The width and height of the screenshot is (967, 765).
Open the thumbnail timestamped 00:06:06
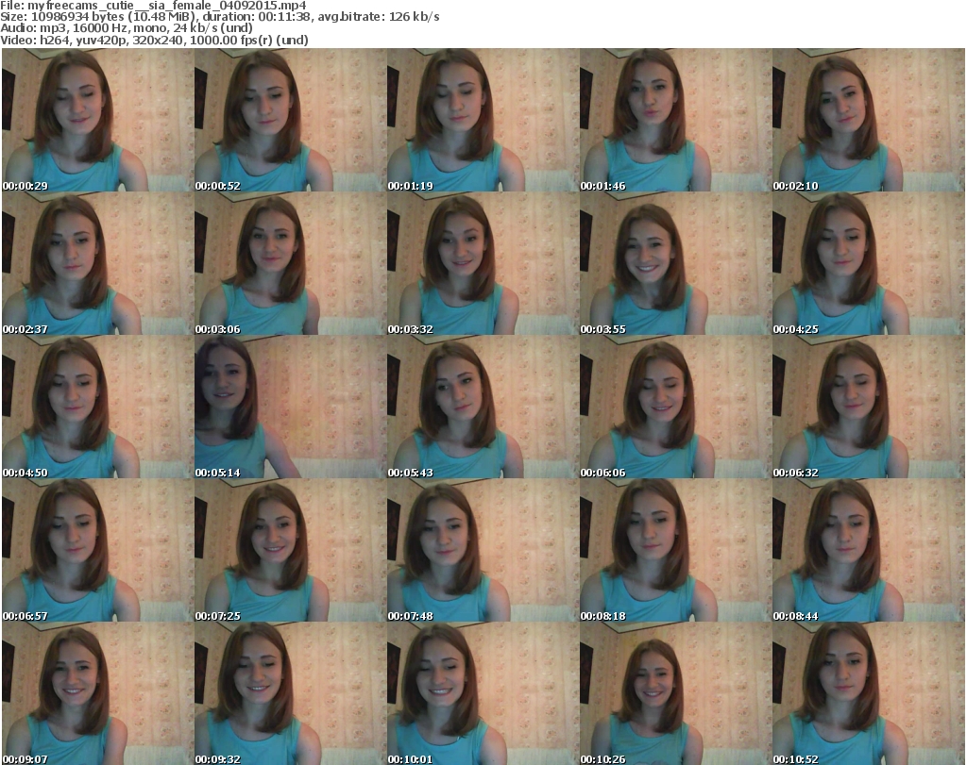tap(675, 407)
